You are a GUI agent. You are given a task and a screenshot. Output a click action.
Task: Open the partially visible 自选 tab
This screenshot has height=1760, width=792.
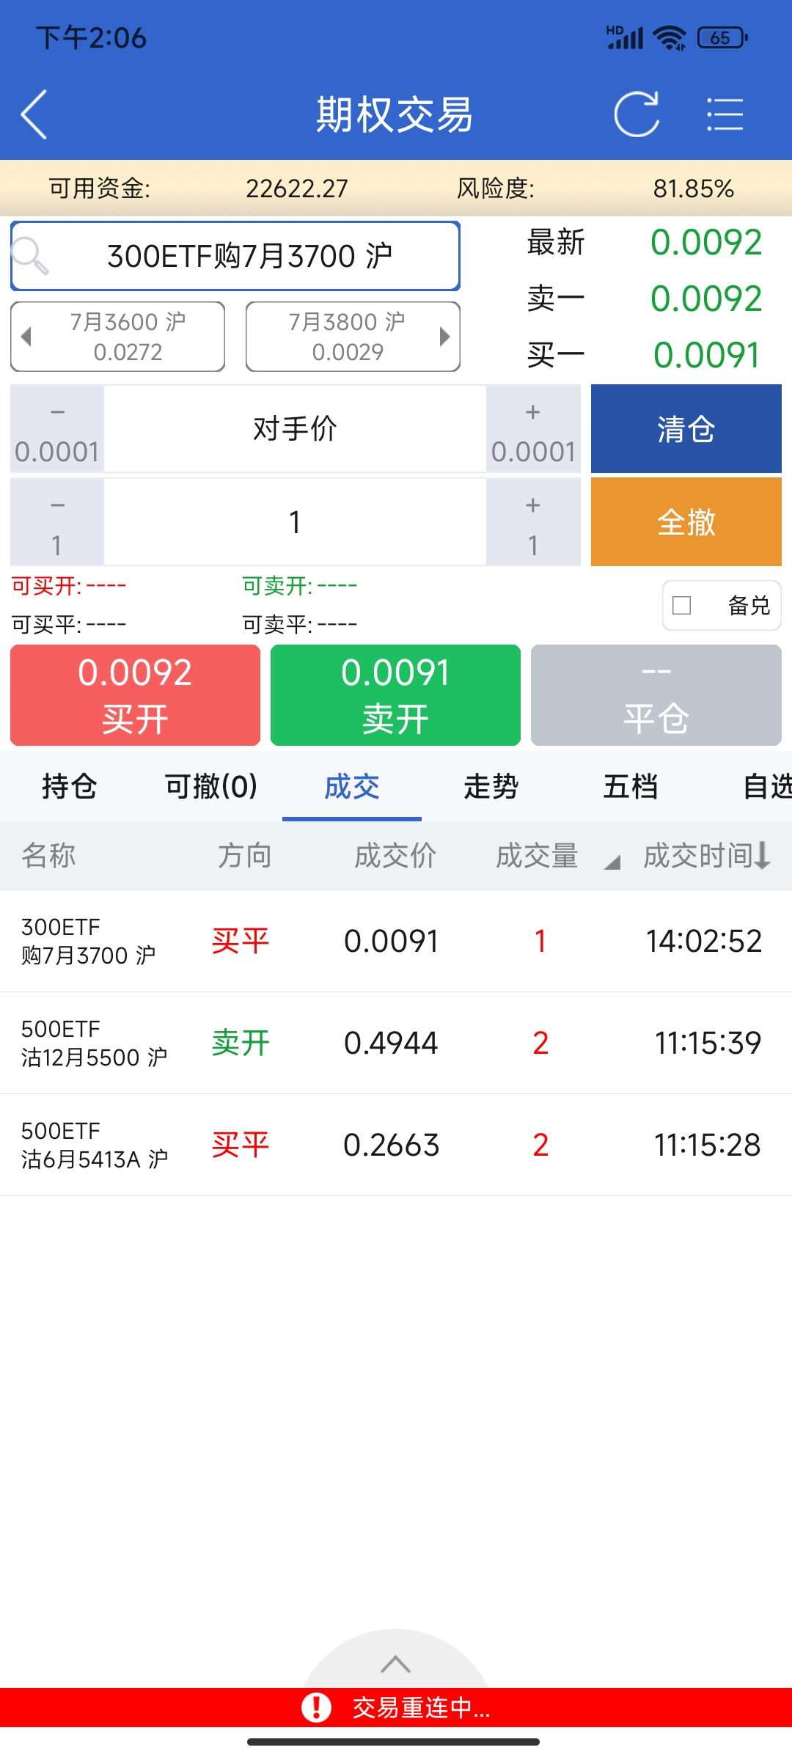(x=767, y=787)
